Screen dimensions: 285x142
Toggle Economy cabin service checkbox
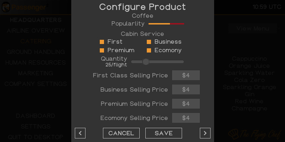click(x=149, y=50)
